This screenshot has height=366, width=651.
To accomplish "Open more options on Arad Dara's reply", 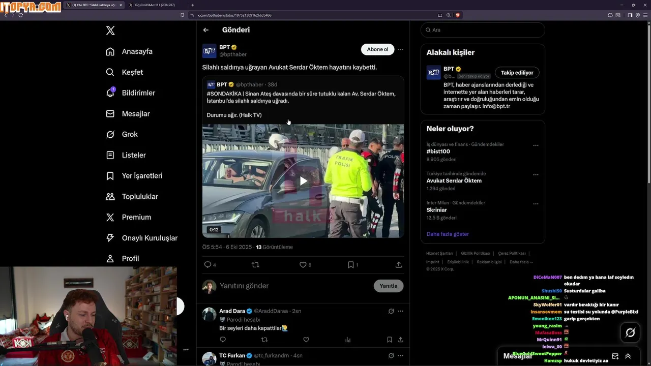I will coord(400,311).
